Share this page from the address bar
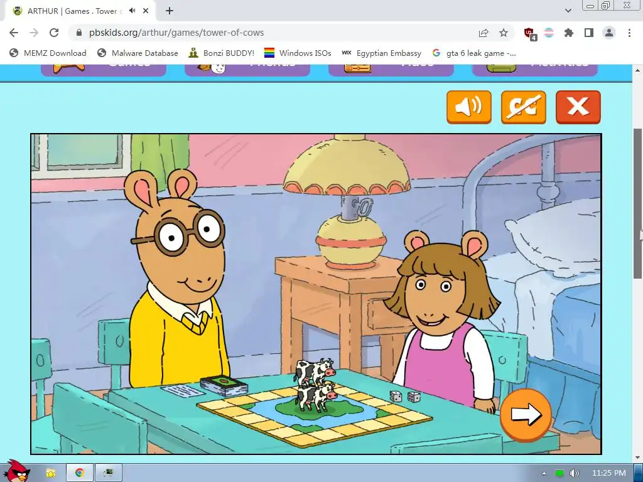Screen dimensions: 643x482 coord(484,33)
